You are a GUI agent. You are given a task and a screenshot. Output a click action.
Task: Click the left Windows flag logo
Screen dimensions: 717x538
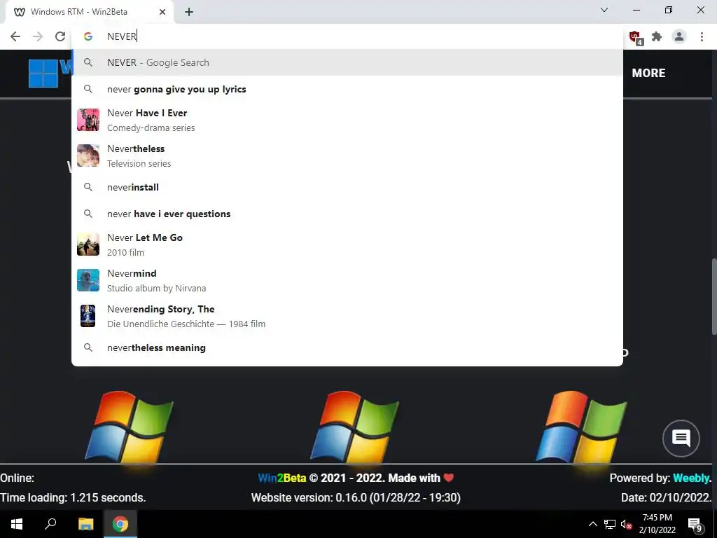[x=130, y=428]
